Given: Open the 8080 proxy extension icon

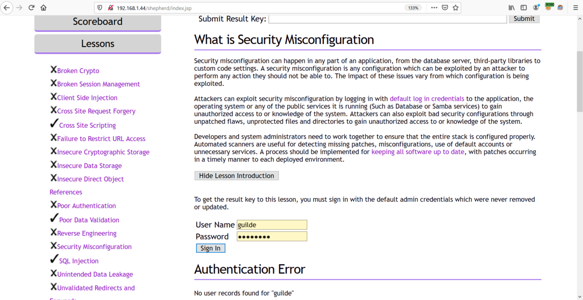Looking at the screenshot, I should point(549,7).
